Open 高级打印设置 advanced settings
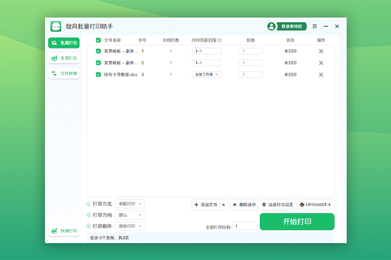 click(278, 204)
